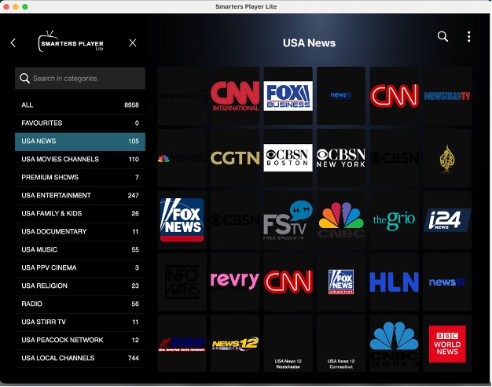This screenshot has width=492, height=387.
Task: Open the MSNBC channel tile
Action: 182,157
